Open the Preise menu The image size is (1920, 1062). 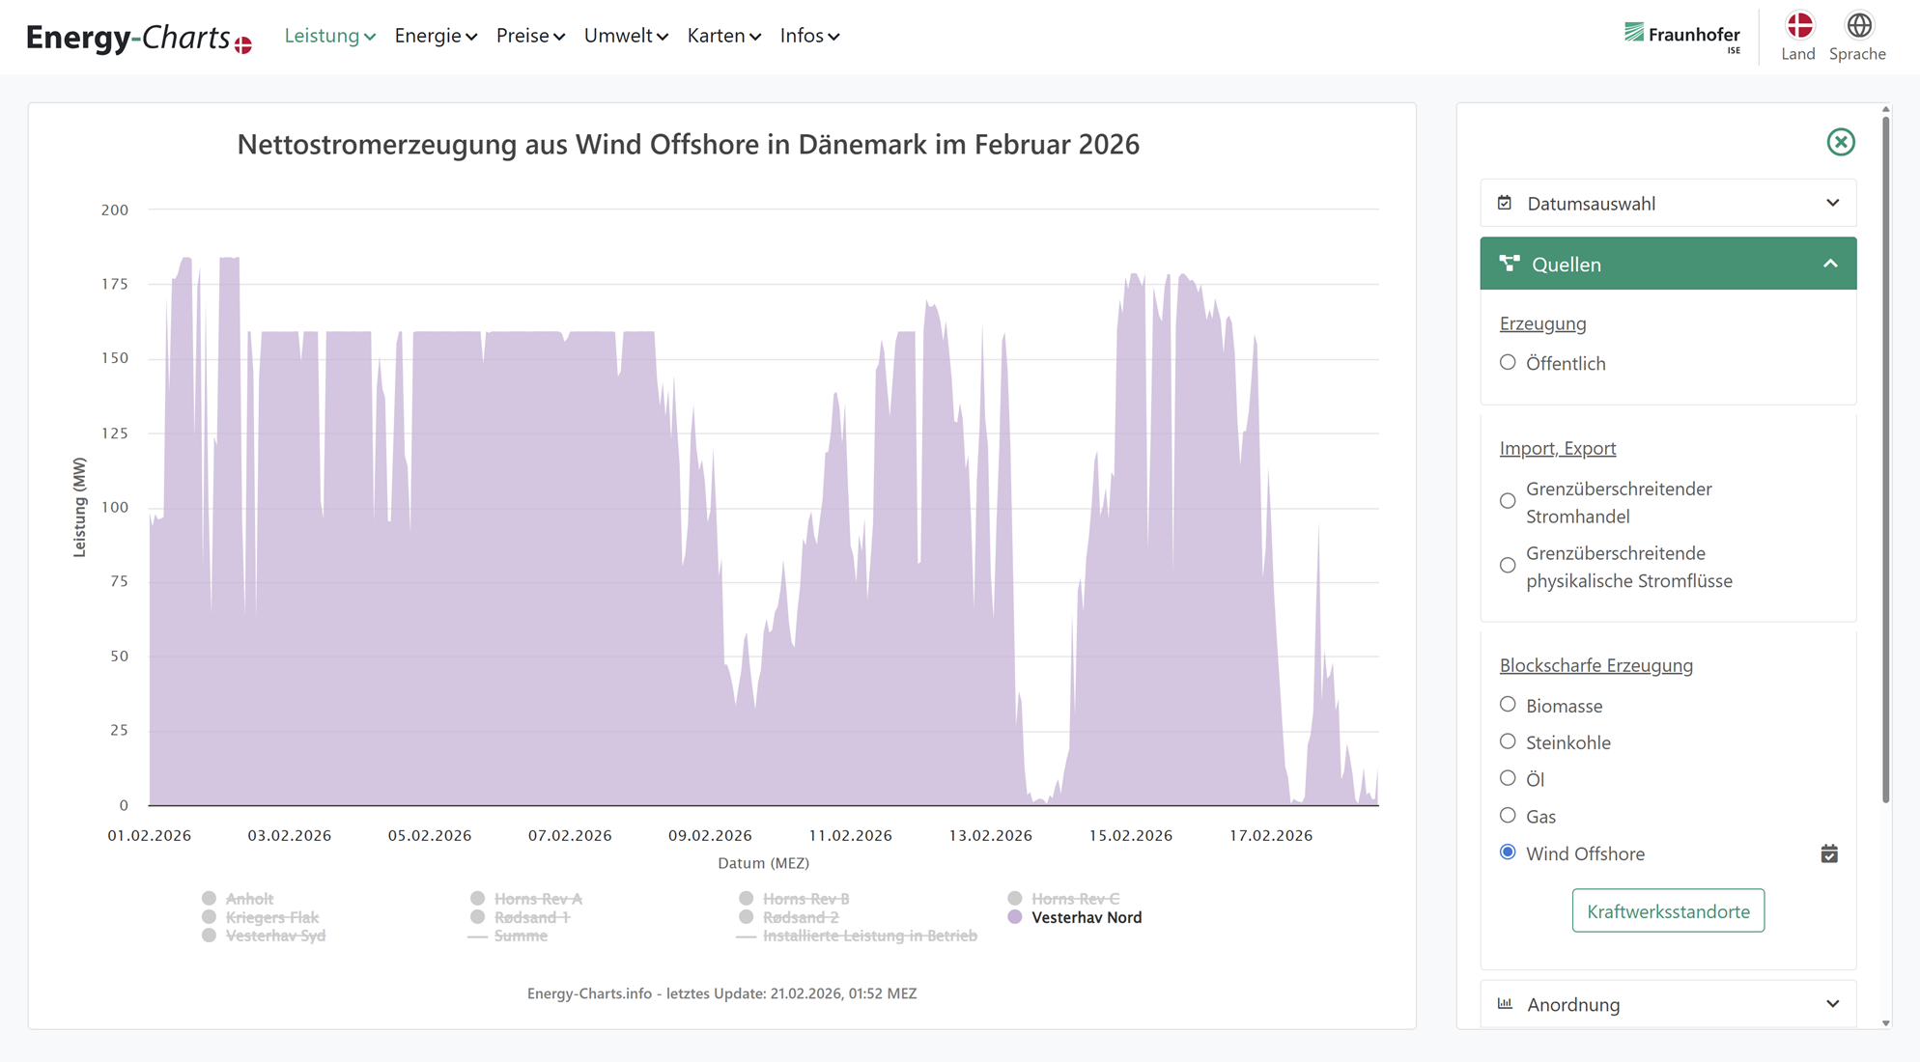point(530,36)
